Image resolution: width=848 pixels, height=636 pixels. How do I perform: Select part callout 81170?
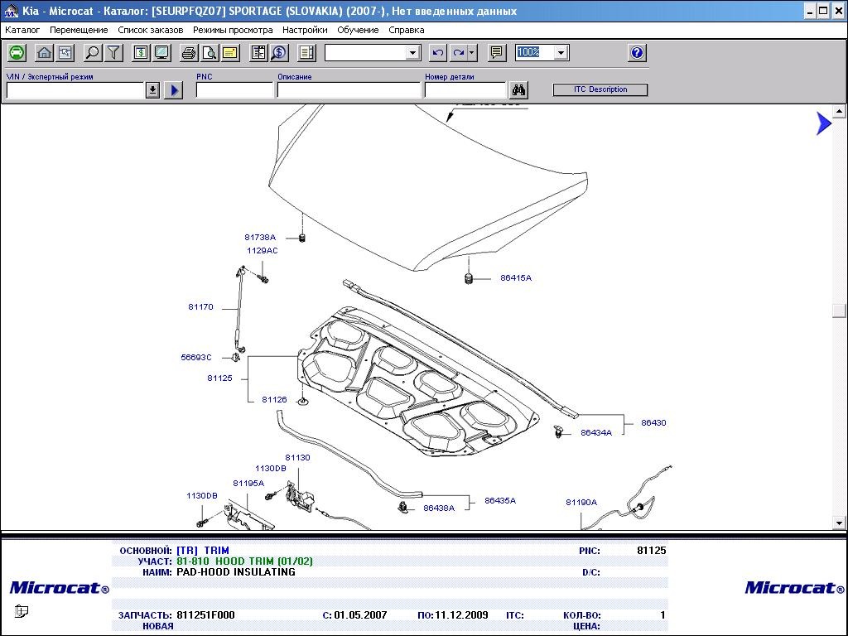200,306
